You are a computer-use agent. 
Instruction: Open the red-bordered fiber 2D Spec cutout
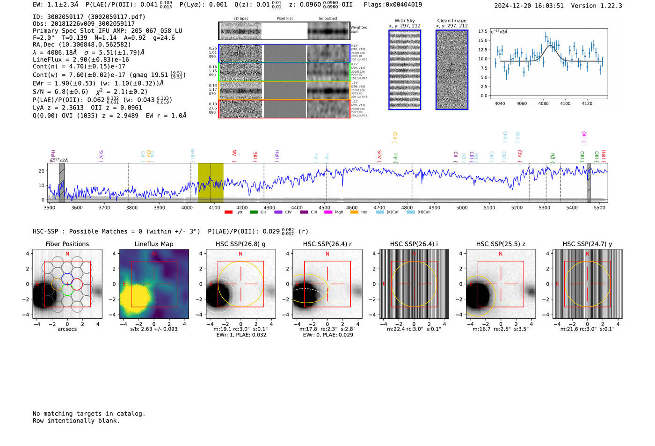click(241, 109)
